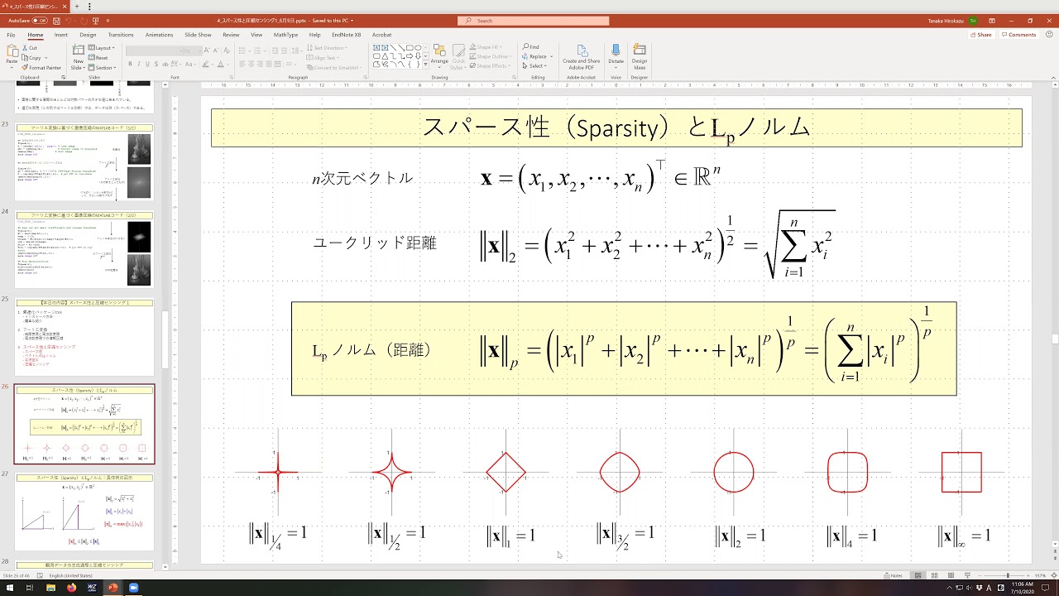Open the Comments pane
1059x596 pixels.
1018,35
